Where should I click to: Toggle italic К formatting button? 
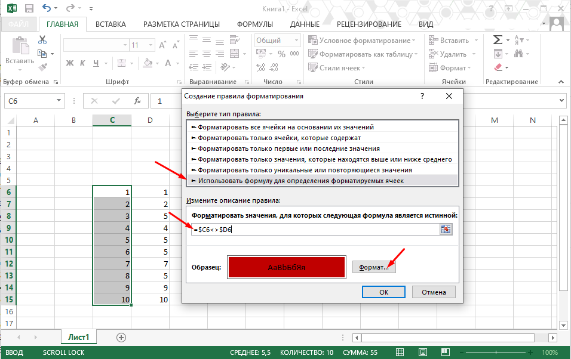tap(82, 63)
